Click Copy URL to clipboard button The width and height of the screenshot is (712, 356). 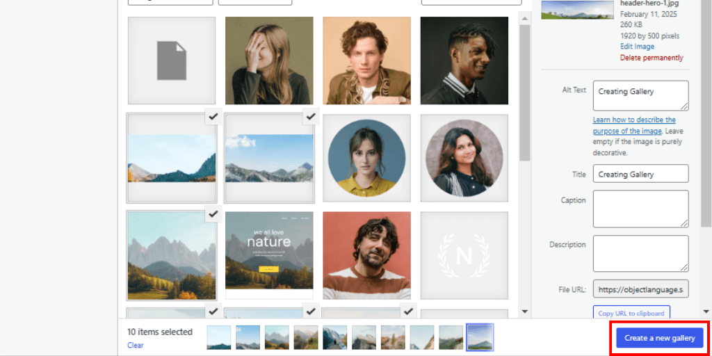(631, 314)
